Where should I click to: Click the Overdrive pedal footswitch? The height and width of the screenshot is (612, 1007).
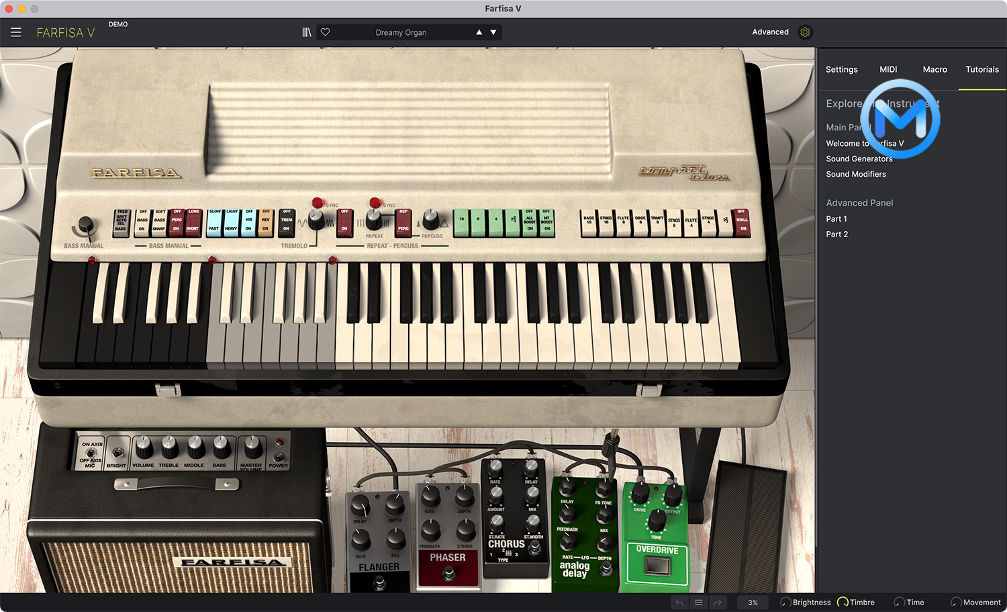(657, 566)
